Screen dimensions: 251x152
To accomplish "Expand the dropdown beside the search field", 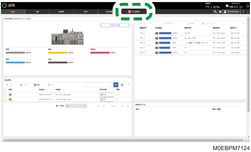I will pyautogui.click(x=111, y=85).
